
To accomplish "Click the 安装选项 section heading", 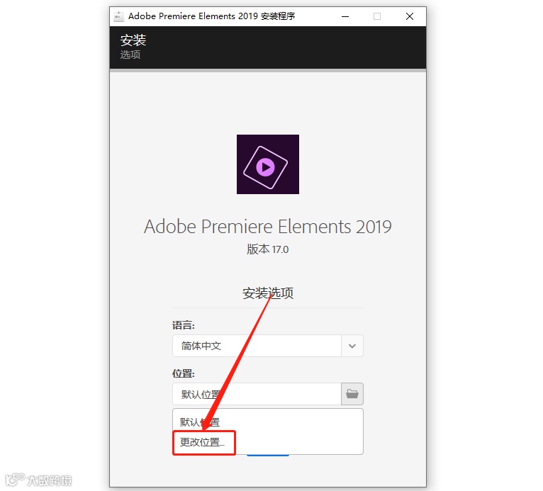I will 268,293.
